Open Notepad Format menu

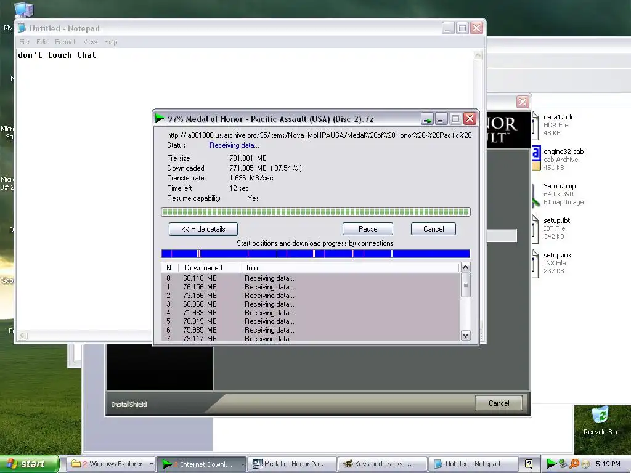click(x=65, y=42)
